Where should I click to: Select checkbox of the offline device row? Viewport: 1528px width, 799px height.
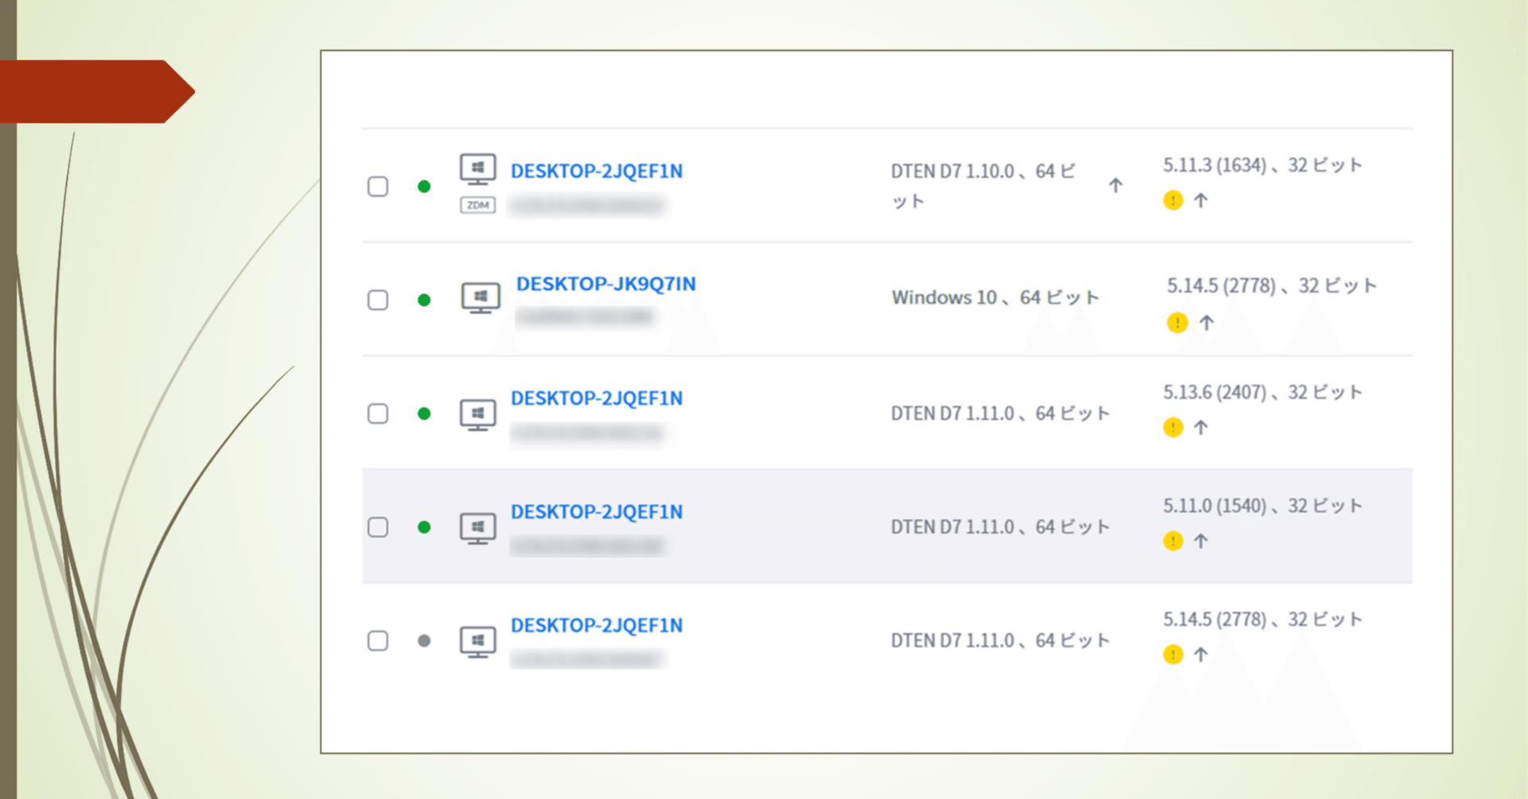[378, 641]
